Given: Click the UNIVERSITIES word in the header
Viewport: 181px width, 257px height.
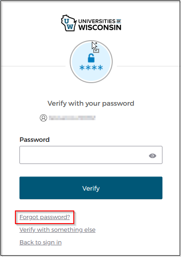Looking at the screenshot, I should coord(97,21).
